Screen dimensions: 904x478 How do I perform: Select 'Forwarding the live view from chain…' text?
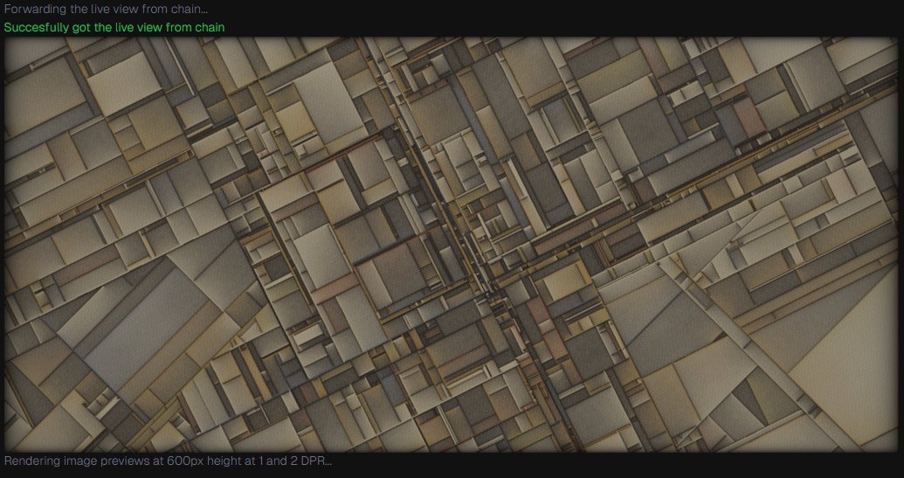106,10
